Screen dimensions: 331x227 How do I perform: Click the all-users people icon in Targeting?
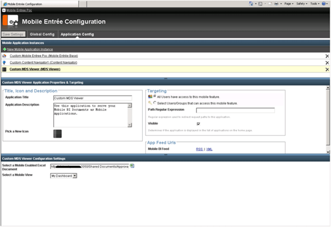click(x=150, y=96)
